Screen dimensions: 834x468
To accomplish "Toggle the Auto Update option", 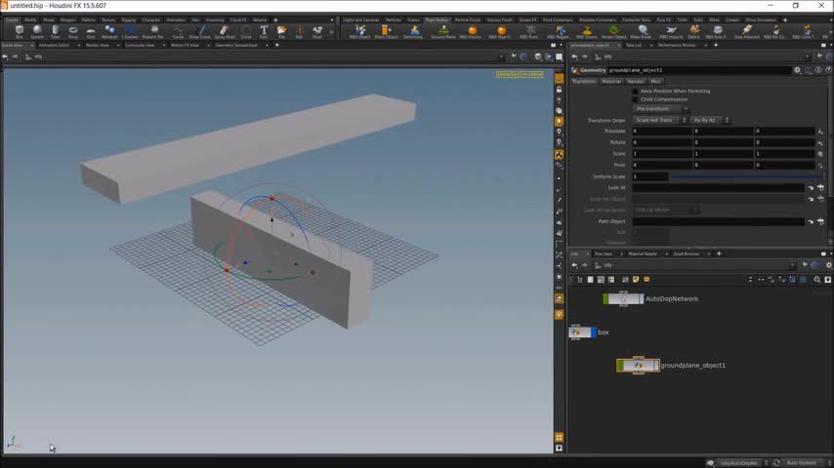I will [800, 462].
